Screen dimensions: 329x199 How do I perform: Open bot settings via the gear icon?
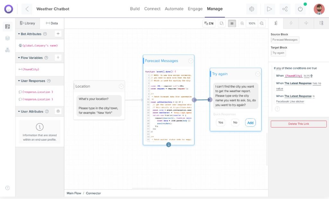click(252, 9)
